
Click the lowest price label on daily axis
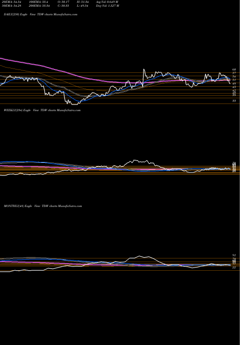(x=234, y=101)
